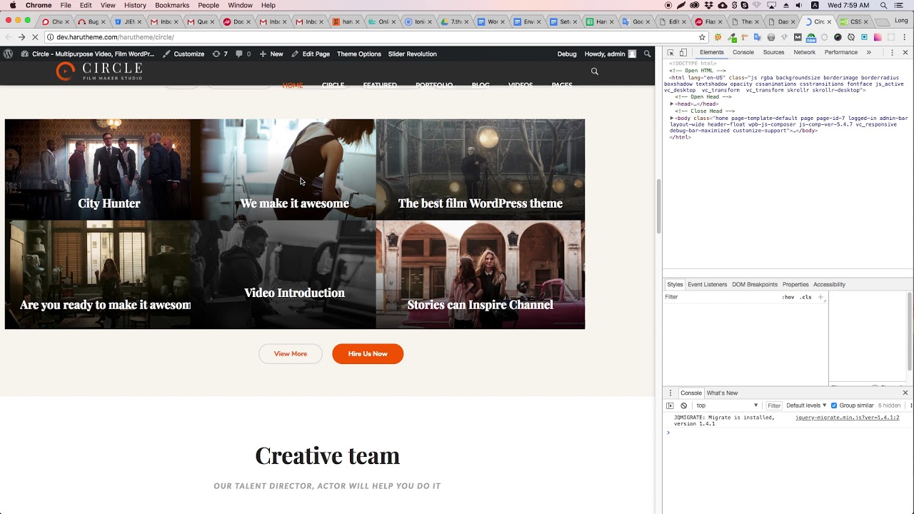The width and height of the screenshot is (914, 514).
Task: Click the Hire Us Now button
Action: (368, 353)
